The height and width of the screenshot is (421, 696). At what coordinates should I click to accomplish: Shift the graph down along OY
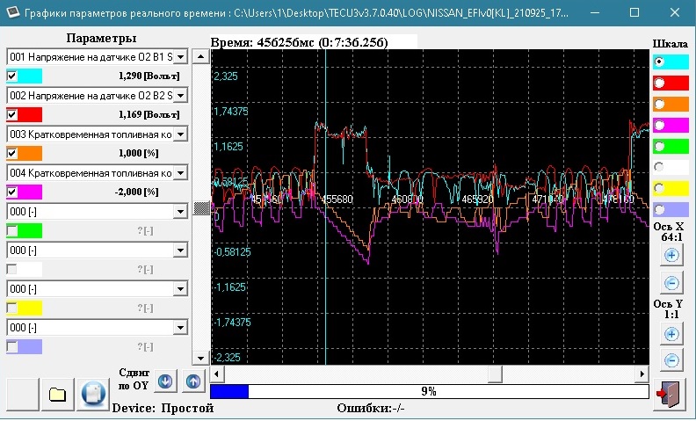[x=165, y=381]
